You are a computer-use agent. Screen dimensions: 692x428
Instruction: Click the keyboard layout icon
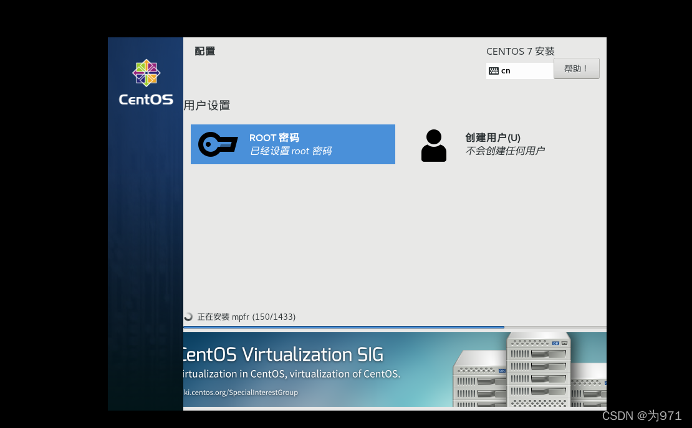click(x=494, y=71)
